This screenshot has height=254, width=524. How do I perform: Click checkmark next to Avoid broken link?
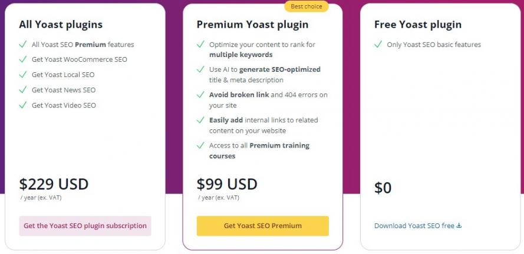[x=200, y=95]
